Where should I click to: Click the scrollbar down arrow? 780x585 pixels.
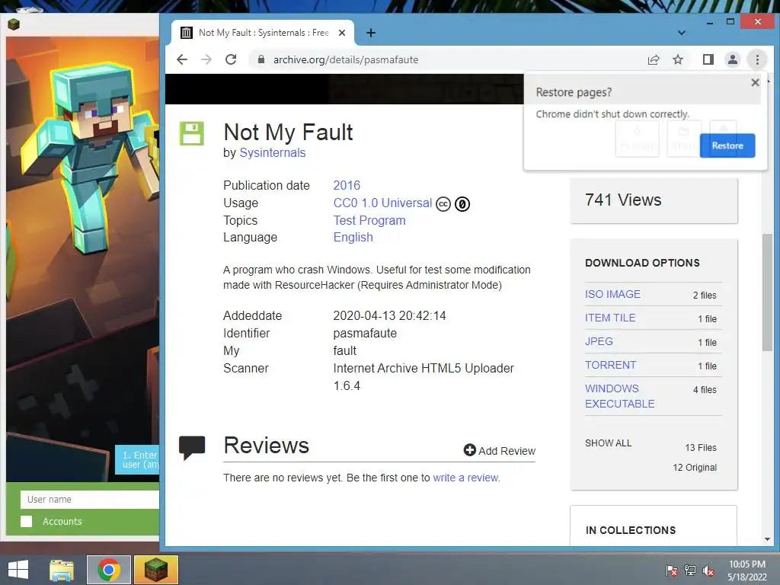(x=767, y=539)
